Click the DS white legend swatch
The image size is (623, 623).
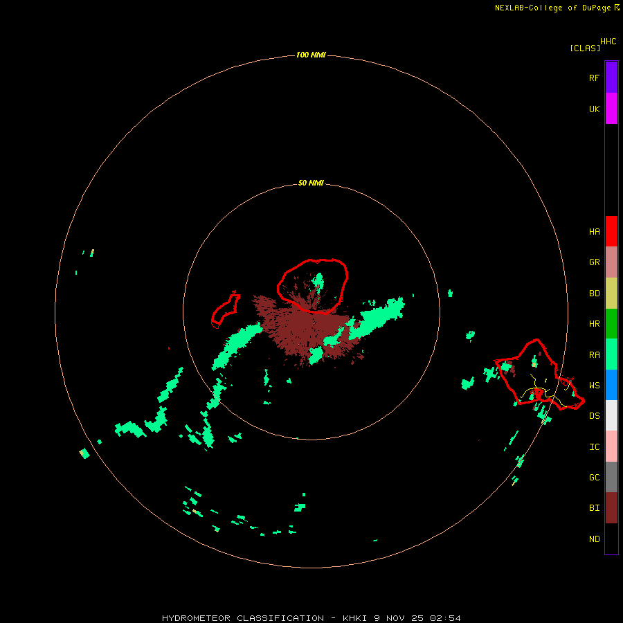tap(611, 415)
